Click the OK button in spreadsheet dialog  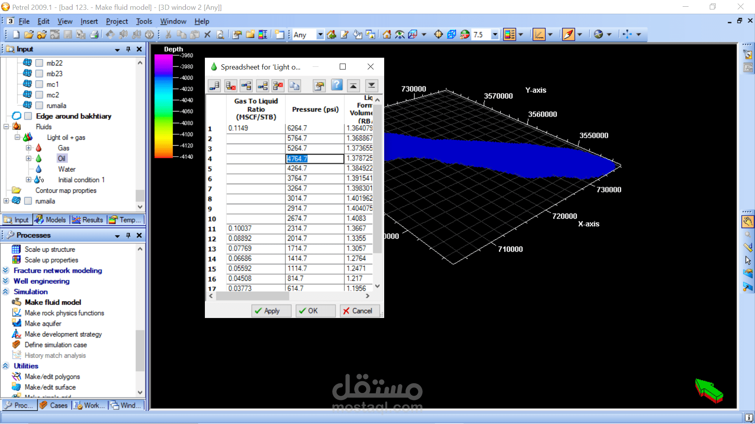pos(315,311)
